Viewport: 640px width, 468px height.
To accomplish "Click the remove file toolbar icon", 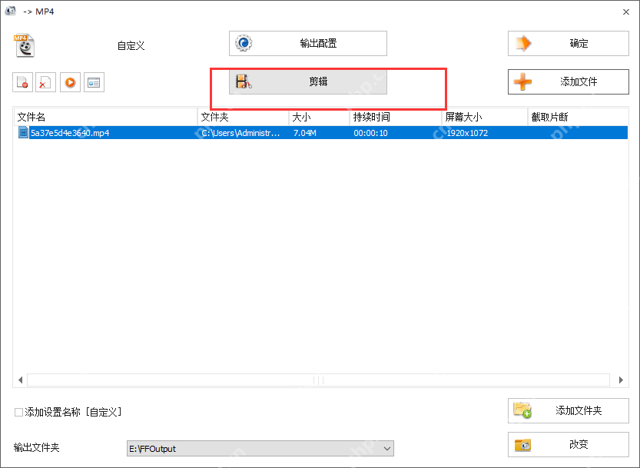I will 22,82.
